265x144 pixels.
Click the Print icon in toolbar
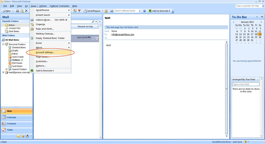pyautogui.click(x=17, y=11)
